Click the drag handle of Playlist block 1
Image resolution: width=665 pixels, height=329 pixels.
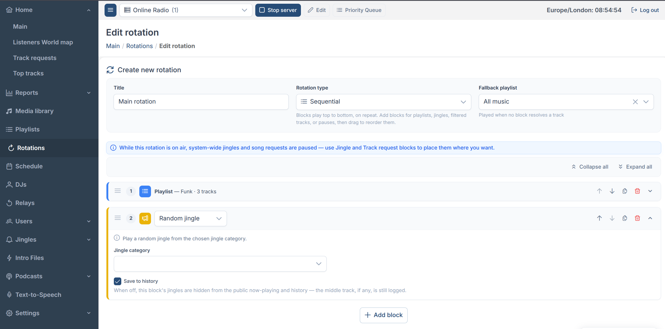click(x=118, y=191)
